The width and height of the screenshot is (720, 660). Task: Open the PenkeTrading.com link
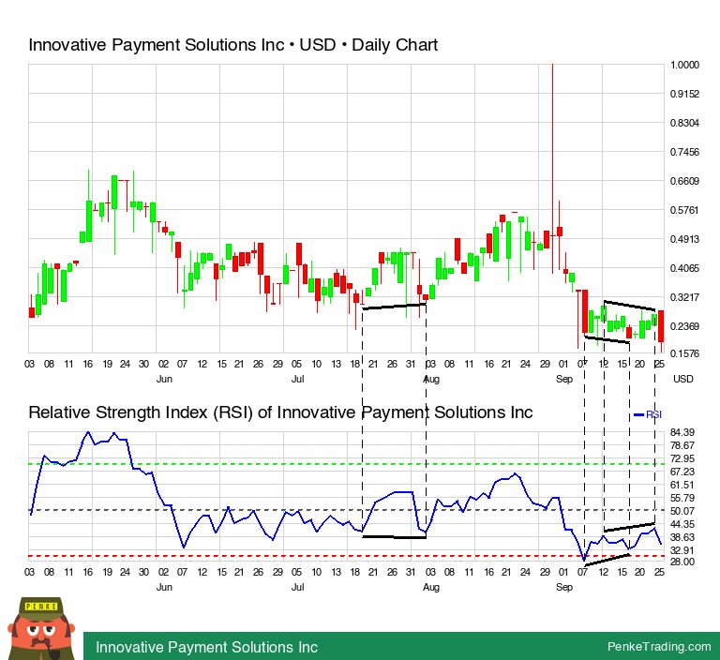point(659,647)
